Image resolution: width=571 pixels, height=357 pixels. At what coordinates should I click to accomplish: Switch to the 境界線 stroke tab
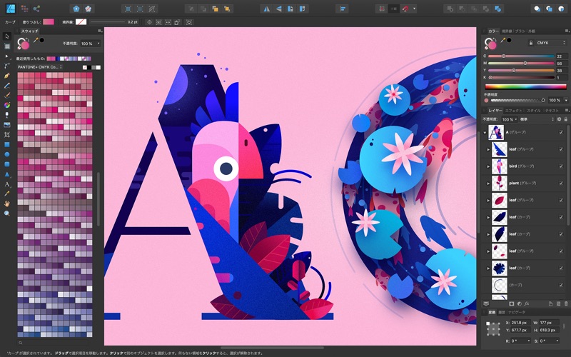tap(507, 31)
